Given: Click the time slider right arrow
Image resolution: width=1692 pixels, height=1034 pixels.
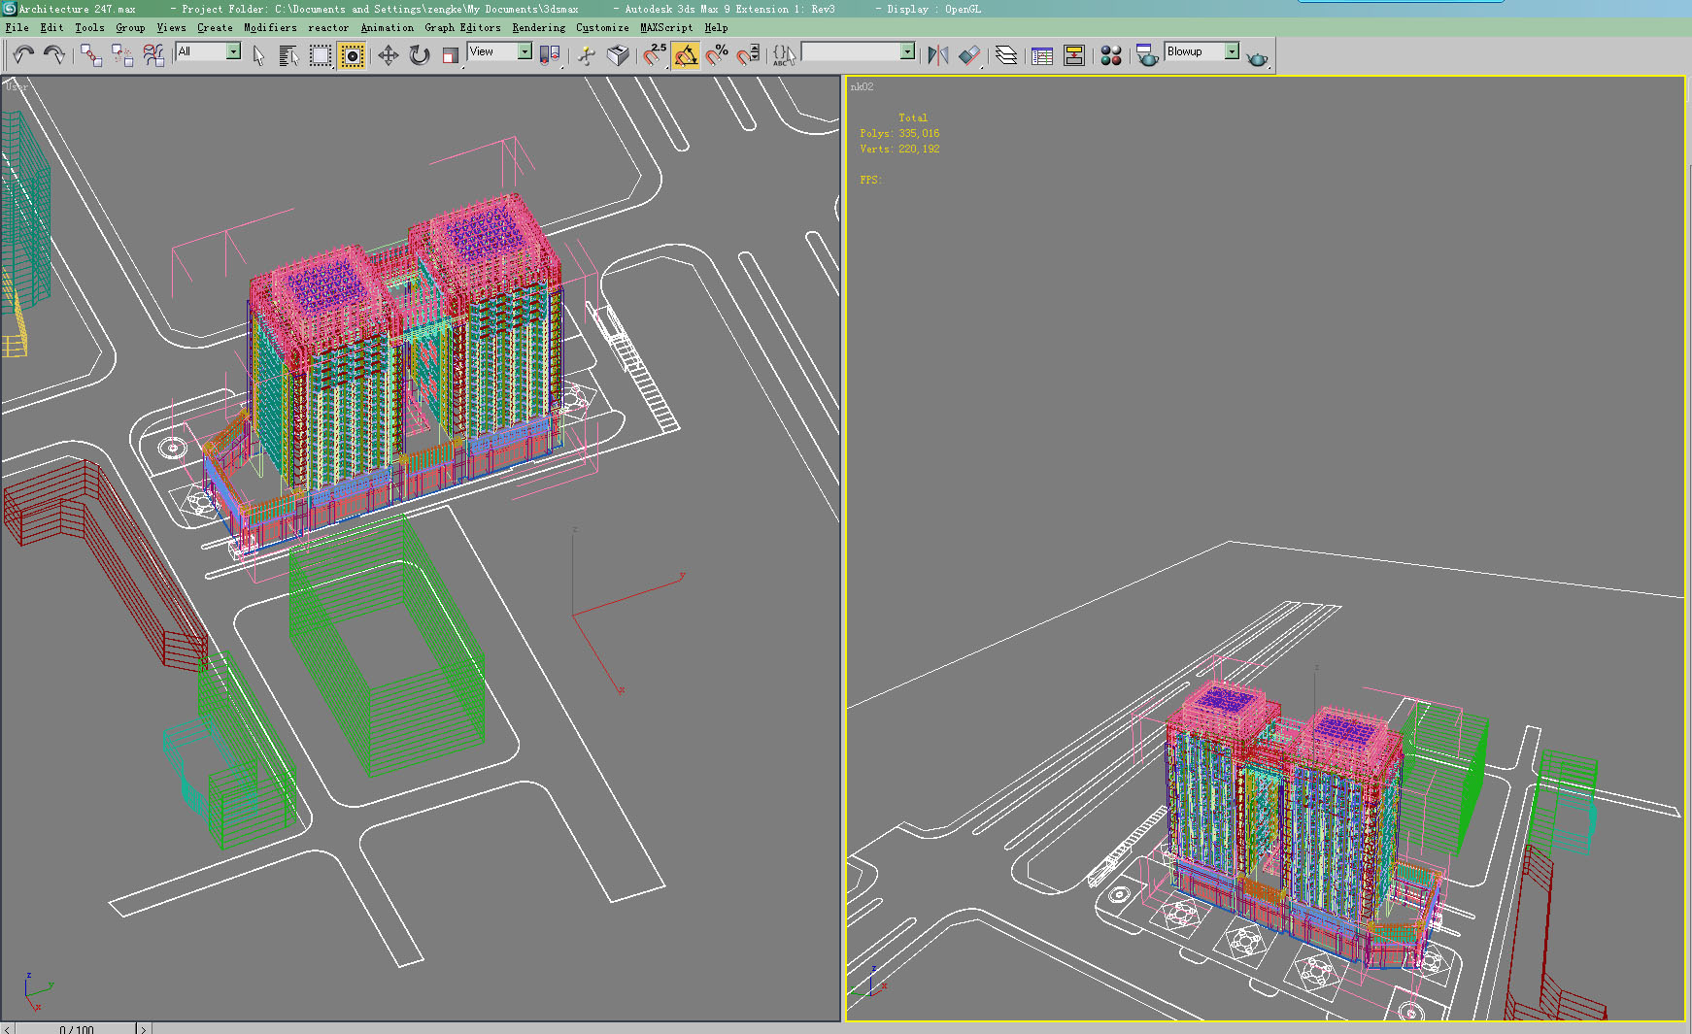Looking at the screenshot, I should point(144,1029).
